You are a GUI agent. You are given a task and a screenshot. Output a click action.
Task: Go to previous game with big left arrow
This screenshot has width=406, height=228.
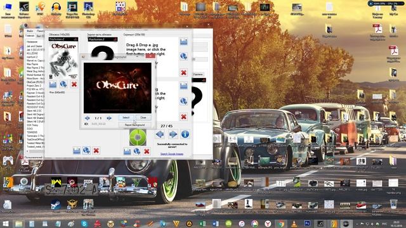click(x=160, y=134)
